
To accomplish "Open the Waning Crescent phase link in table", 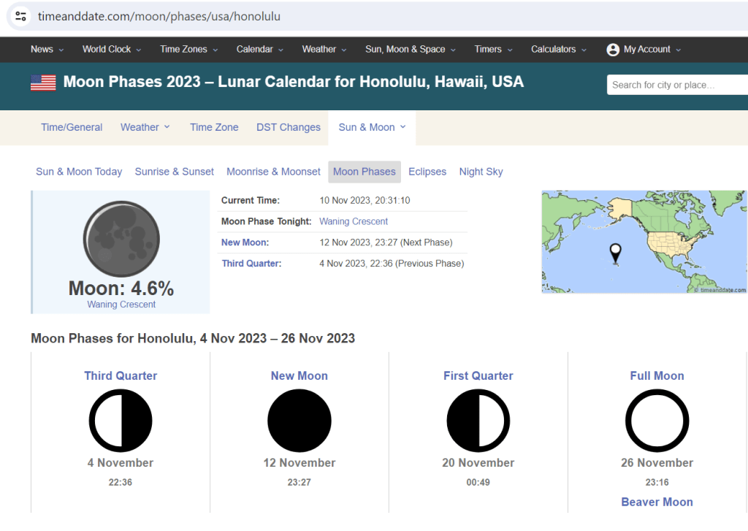I will tap(354, 221).
